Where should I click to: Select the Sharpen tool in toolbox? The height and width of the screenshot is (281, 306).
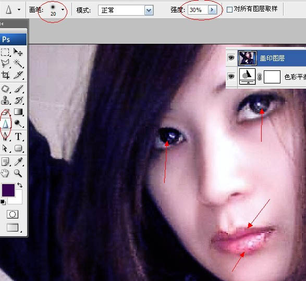(x=5, y=124)
